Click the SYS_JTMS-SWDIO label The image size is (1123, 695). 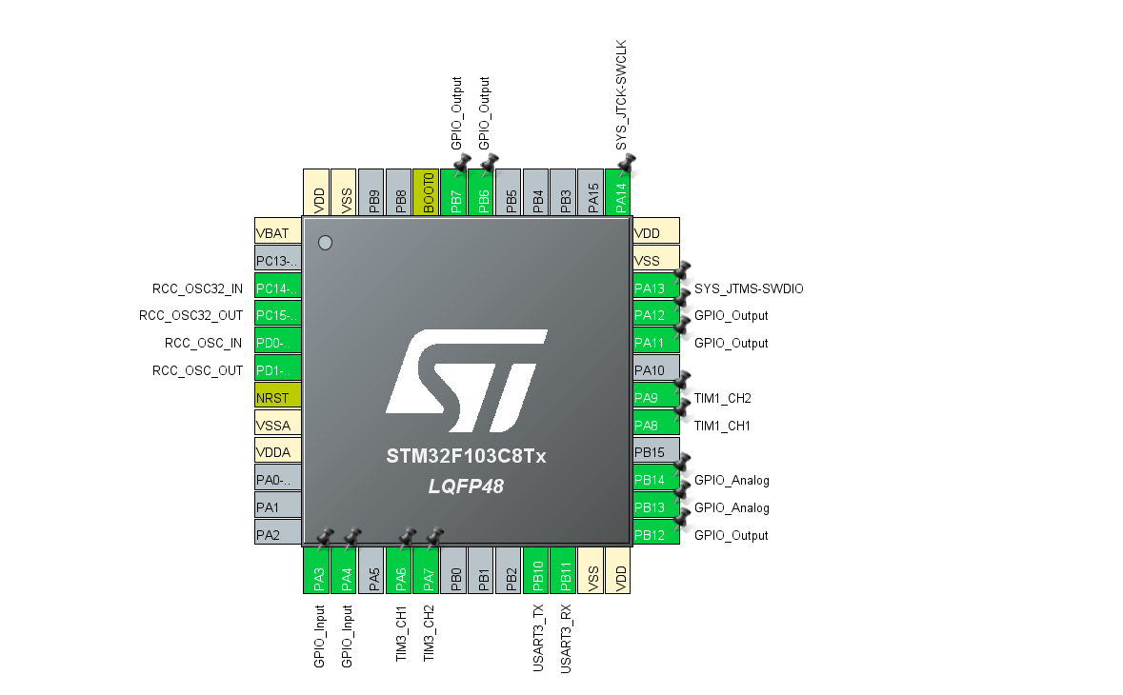[749, 288]
